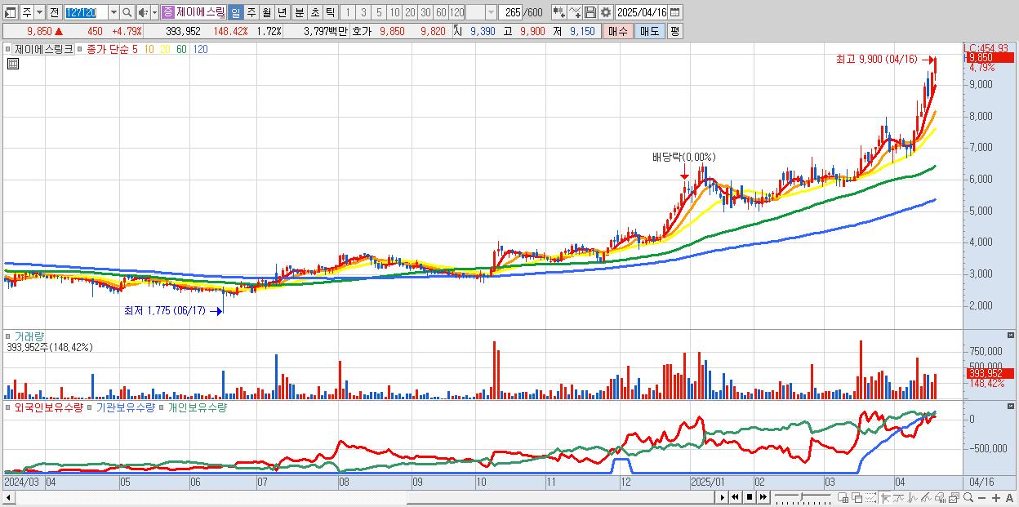Click the purple 증 market badge

click(167, 12)
